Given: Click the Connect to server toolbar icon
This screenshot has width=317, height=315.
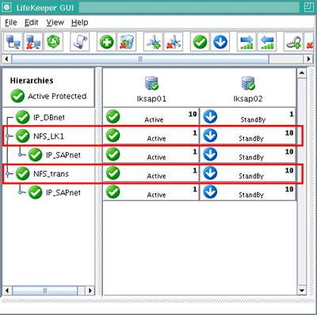Looking at the screenshot, I should [x=13, y=42].
